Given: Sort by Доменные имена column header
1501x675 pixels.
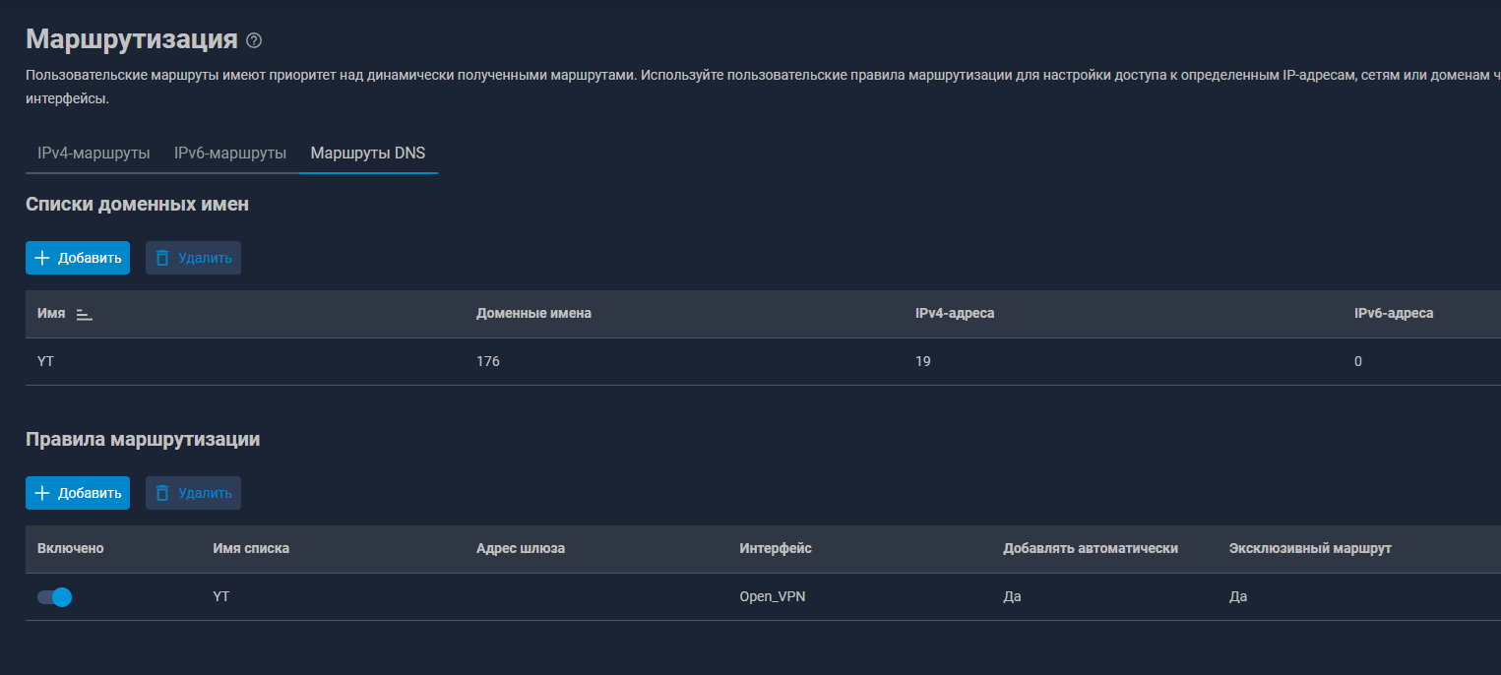Looking at the screenshot, I should coord(533,313).
